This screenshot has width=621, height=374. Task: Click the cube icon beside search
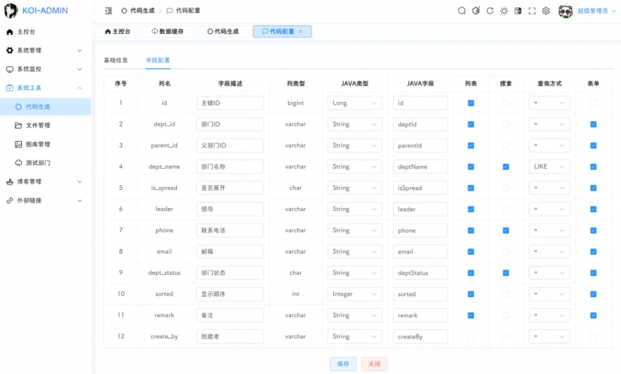coord(476,11)
